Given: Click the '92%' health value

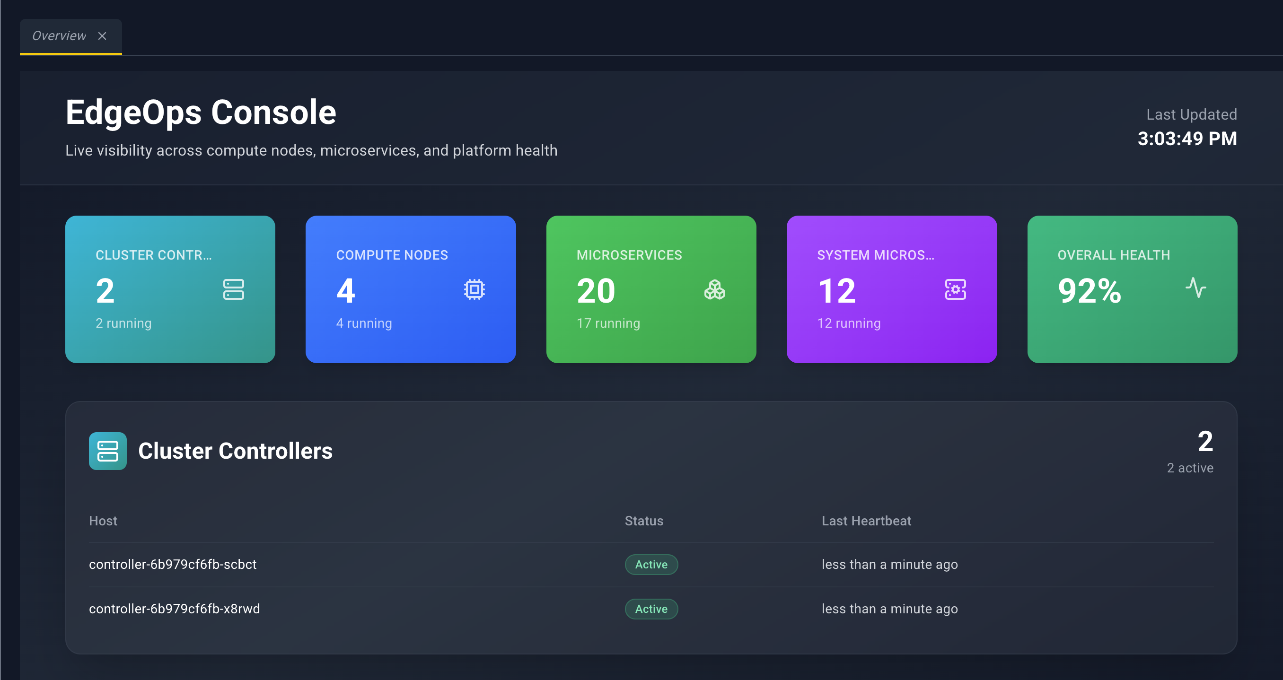Looking at the screenshot, I should tap(1090, 291).
